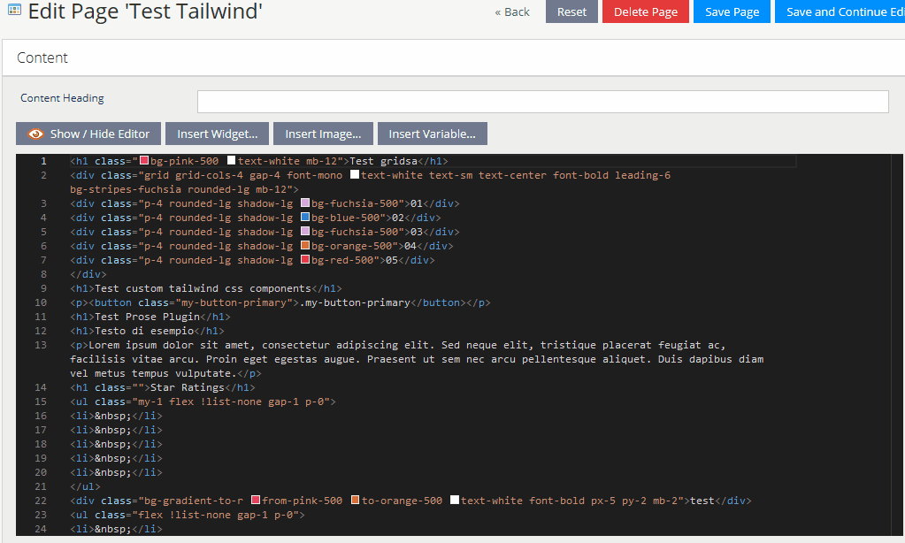The image size is (905, 543).
Task: Select the fuchsia bg-fuchsia-500 swatch on line 3
Action: tap(303, 203)
